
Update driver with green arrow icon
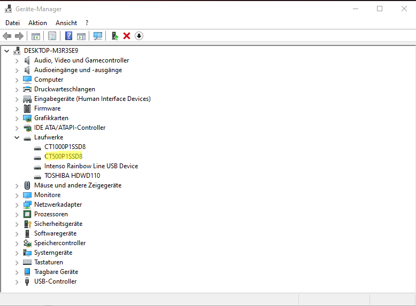pyautogui.click(x=114, y=36)
